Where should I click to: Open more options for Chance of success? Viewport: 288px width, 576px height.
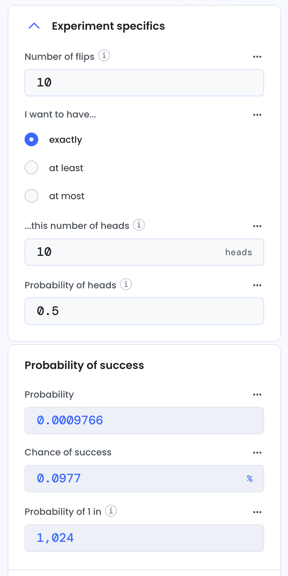point(257,453)
